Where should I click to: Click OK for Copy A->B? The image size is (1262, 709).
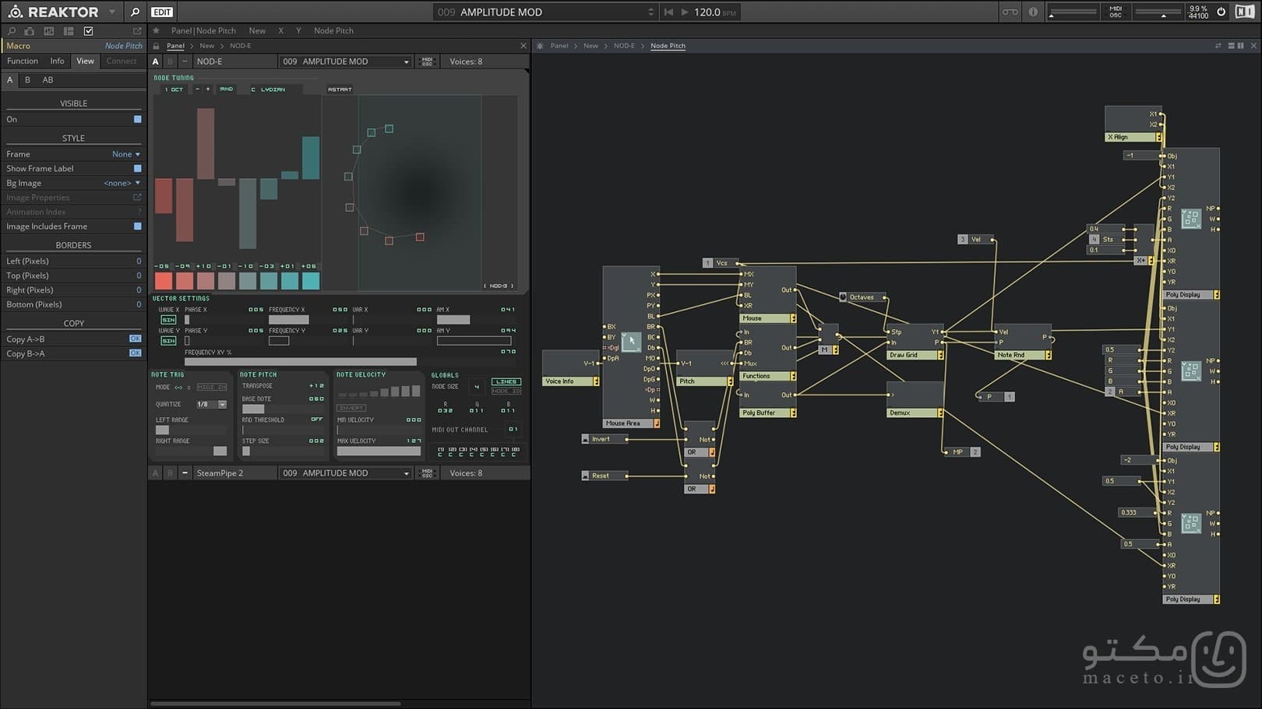tap(136, 339)
